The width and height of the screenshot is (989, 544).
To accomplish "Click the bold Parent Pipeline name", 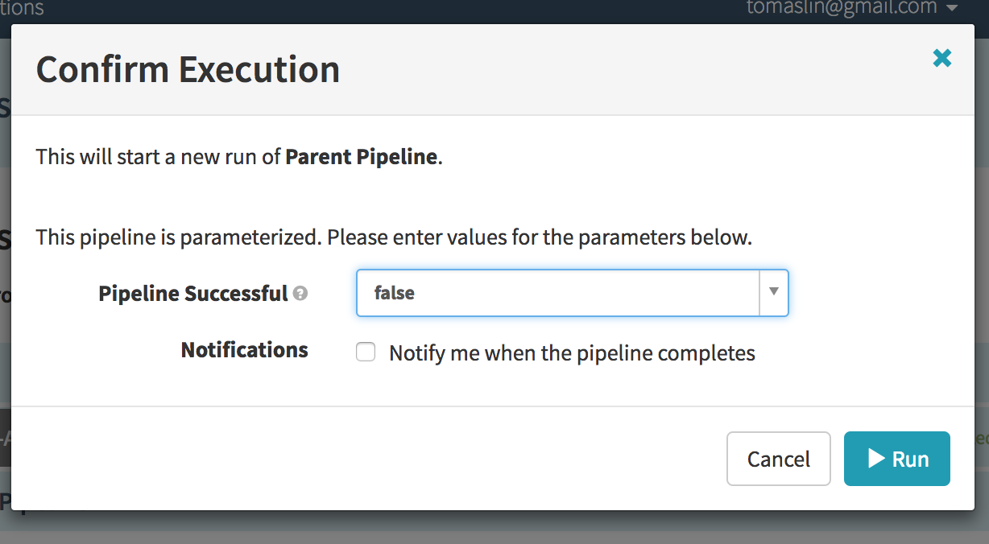I will 361,156.
